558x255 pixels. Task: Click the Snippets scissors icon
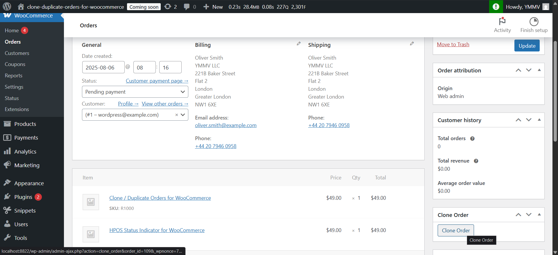7,210
